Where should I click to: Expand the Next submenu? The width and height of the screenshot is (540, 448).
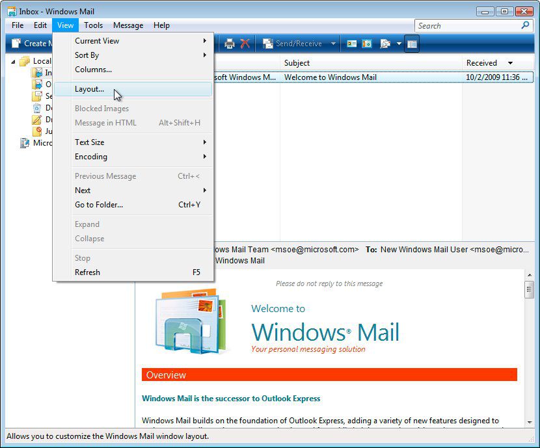(133, 191)
